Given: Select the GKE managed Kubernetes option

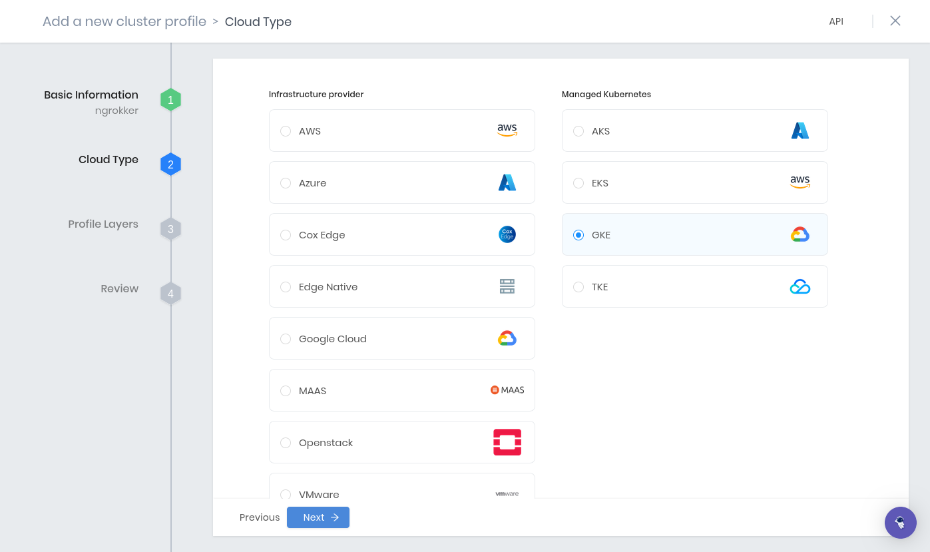Looking at the screenshot, I should click(x=579, y=234).
